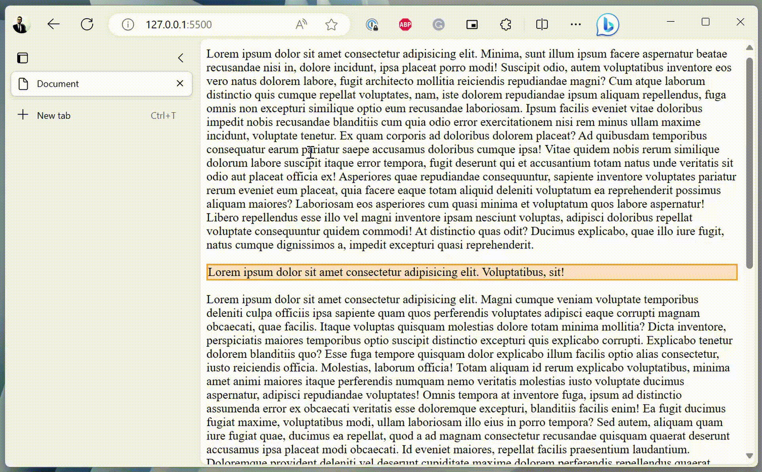Viewport: 762px width, 472px height.
Task: Reload the current page
Action: click(87, 25)
